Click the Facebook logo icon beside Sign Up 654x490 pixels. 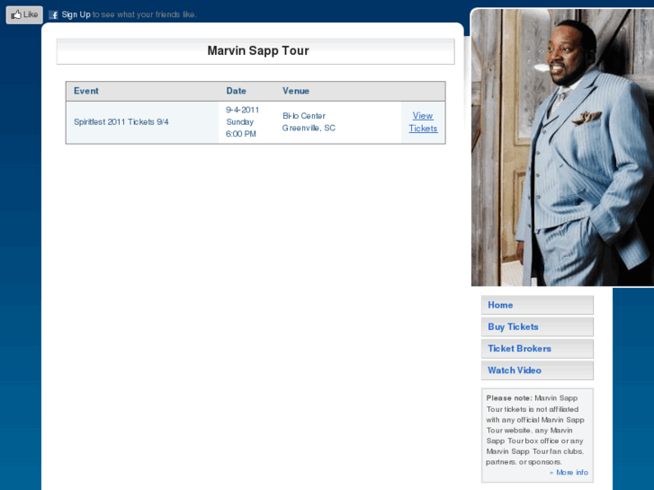click(x=53, y=15)
